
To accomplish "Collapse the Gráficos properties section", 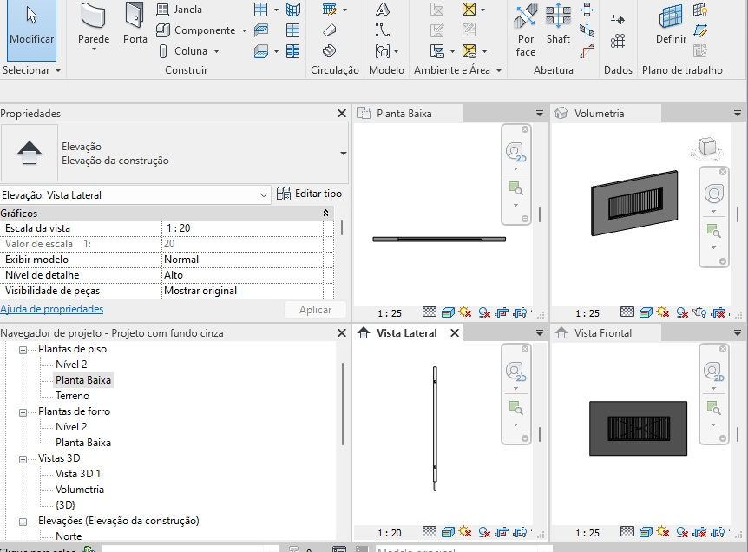I will pyautogui.click(x=325, y=214).
